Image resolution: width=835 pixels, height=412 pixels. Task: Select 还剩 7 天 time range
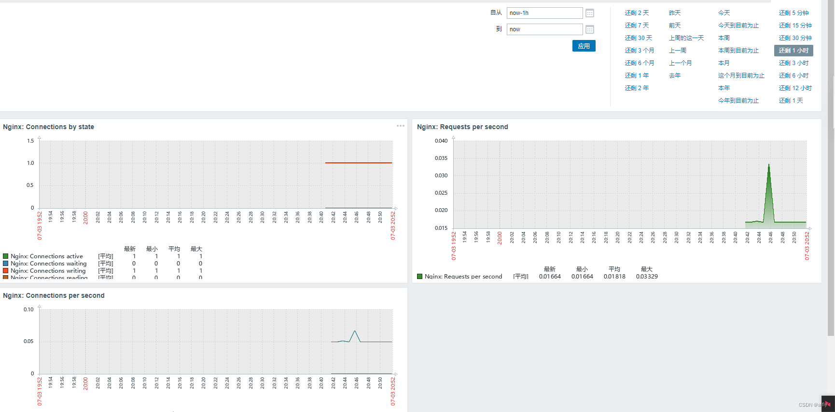(637, 26)
